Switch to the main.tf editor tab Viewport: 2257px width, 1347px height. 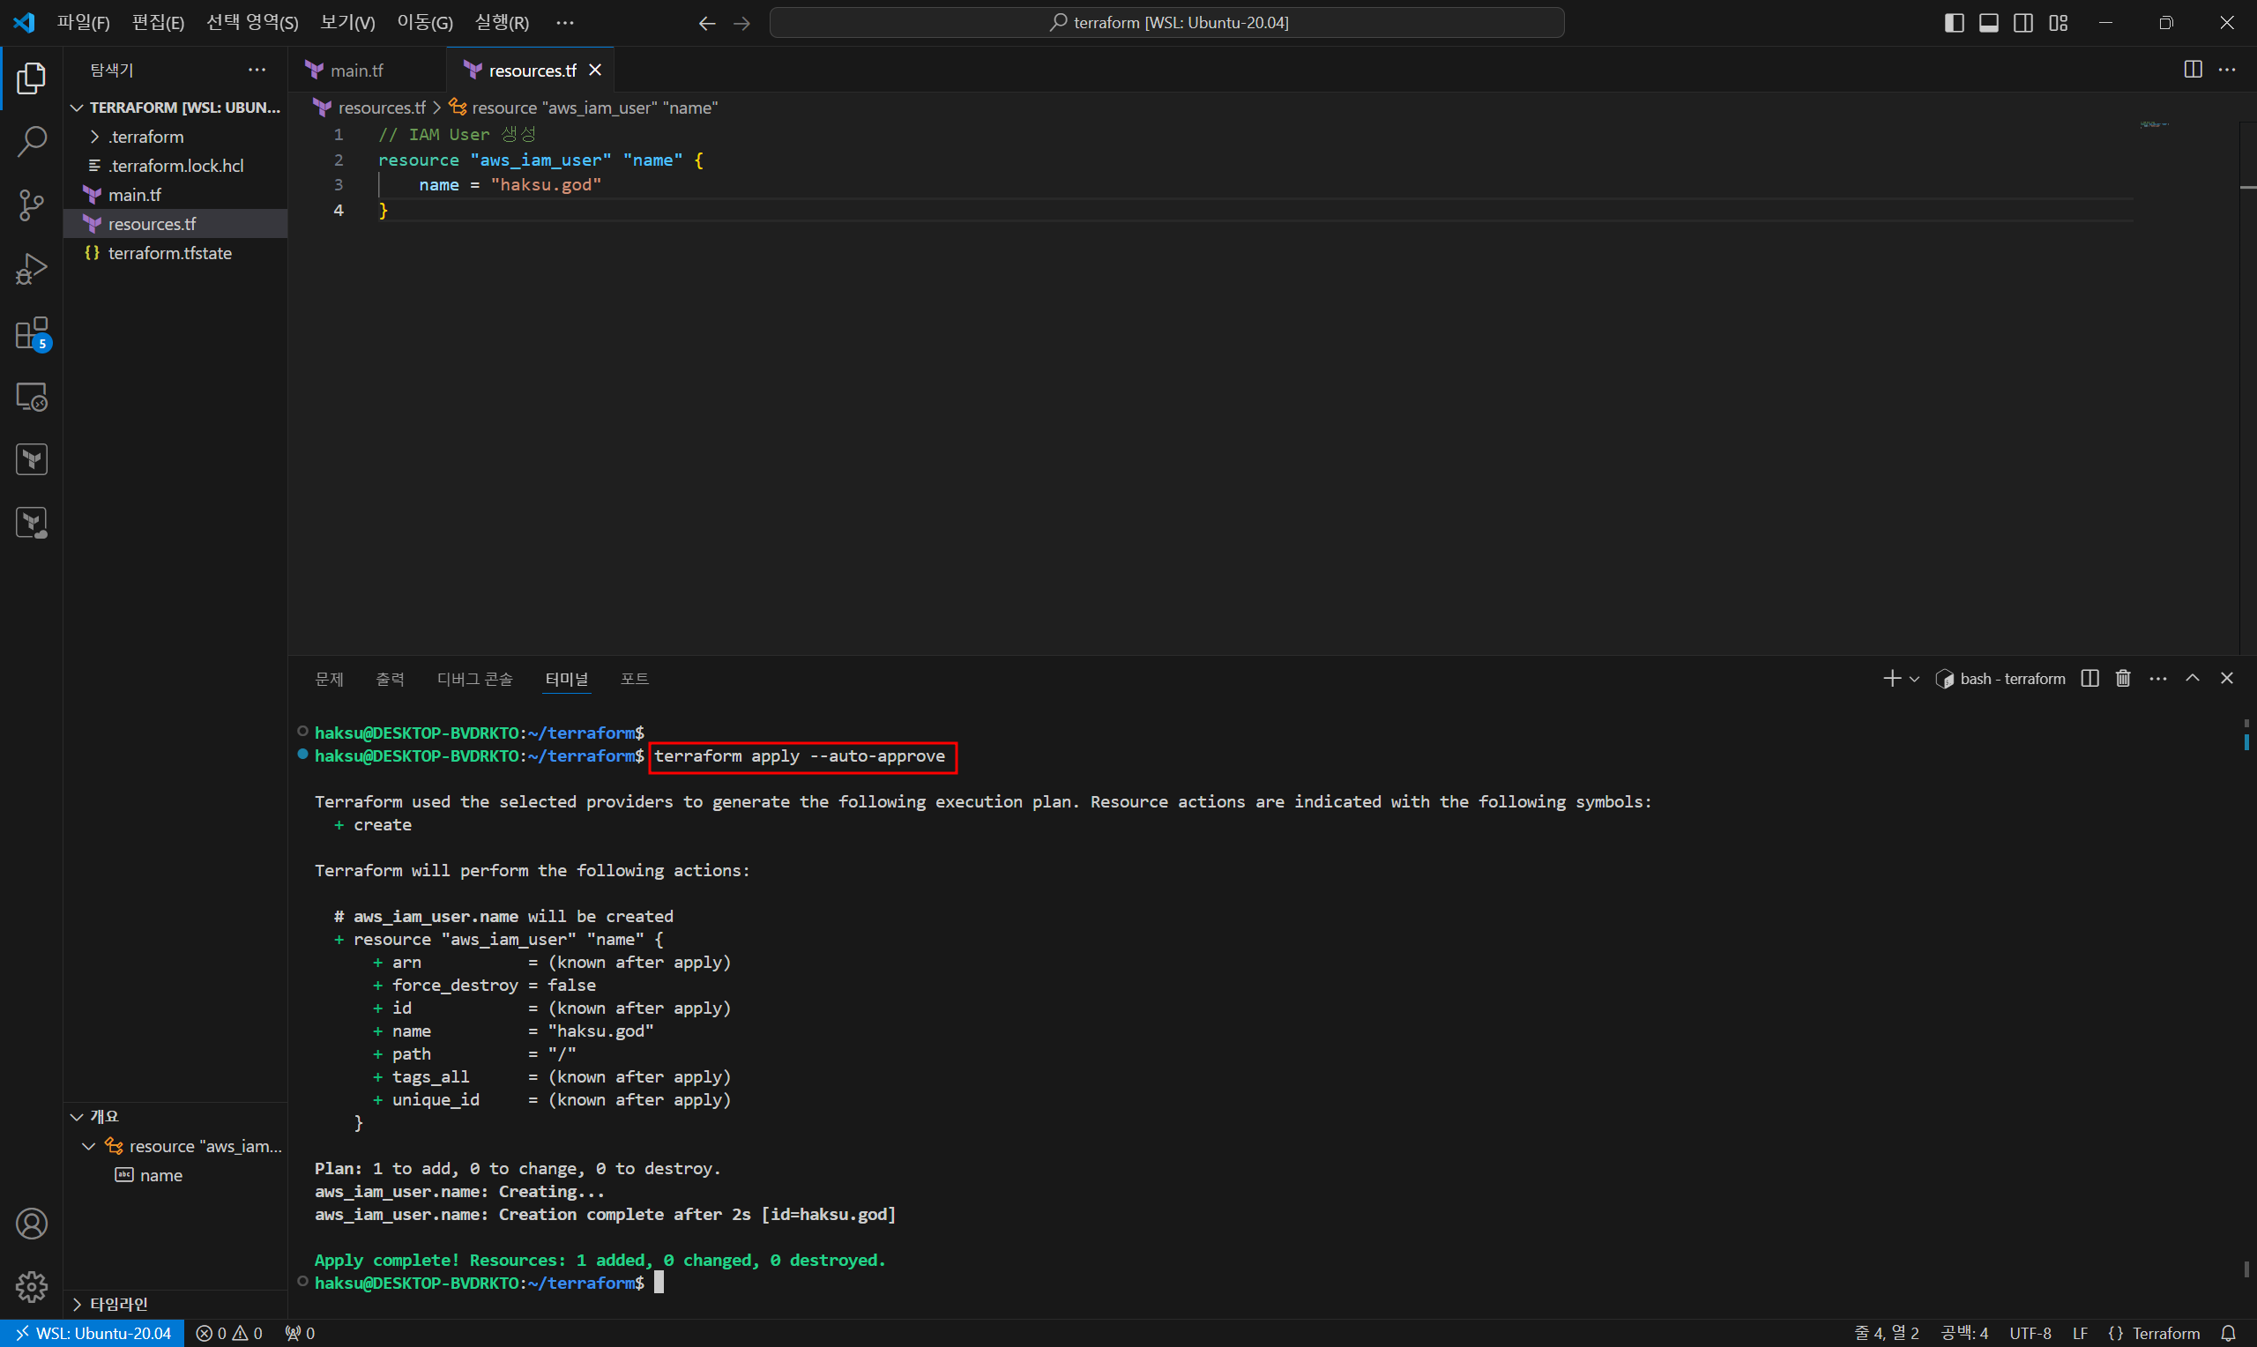pos(356,70)
